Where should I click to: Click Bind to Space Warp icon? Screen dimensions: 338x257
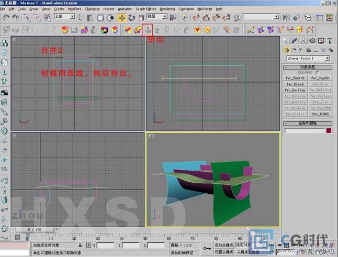pyautogui.click(x=47, y=18)
